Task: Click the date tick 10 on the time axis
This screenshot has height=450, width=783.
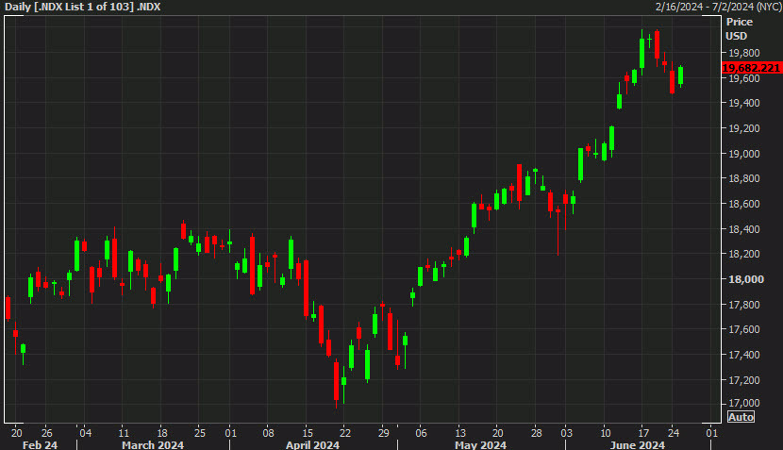Action: tap(606, 432)
